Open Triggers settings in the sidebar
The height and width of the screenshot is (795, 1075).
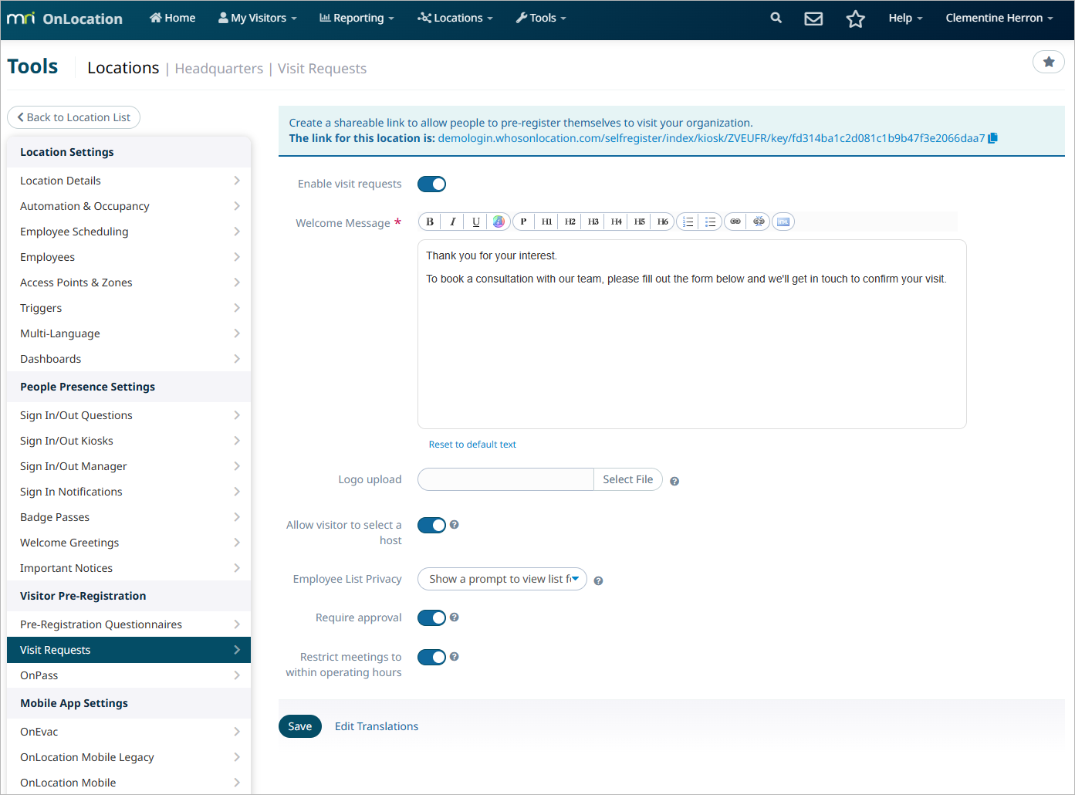[x=129, y=308]
